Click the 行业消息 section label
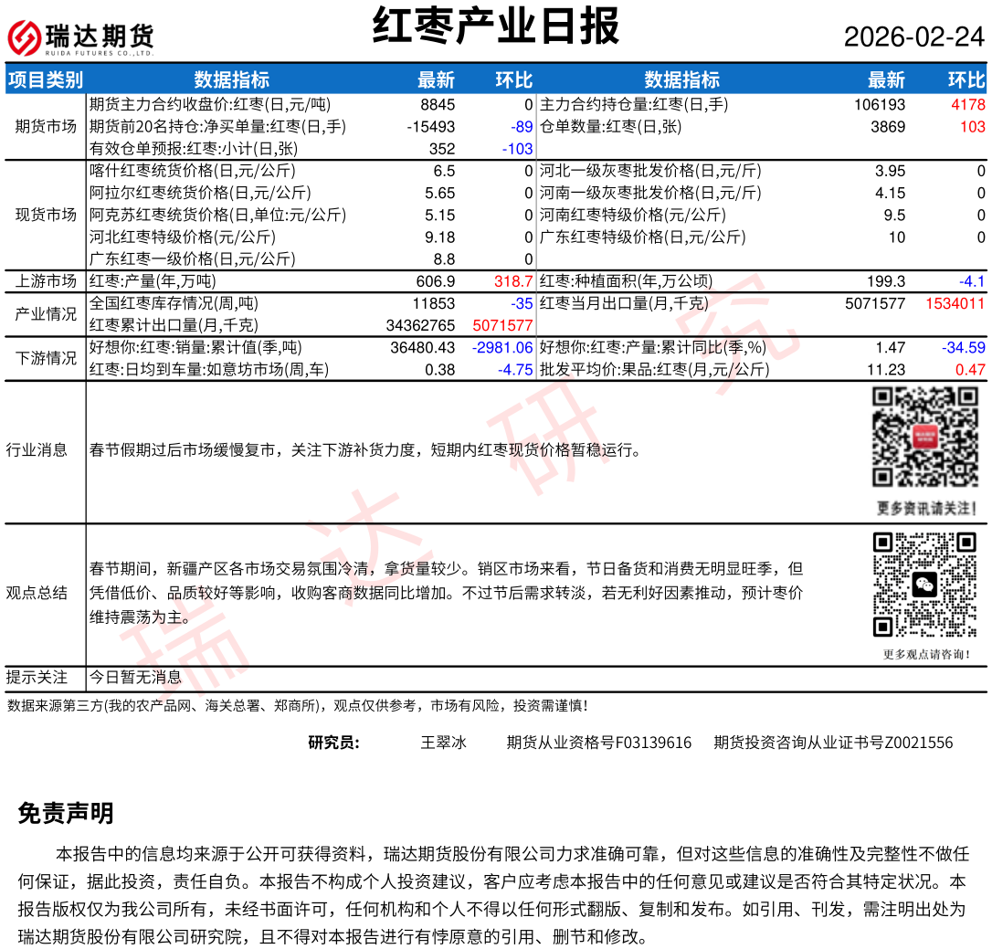This screenshot has width=992, height=949. (x=37, y=449)
